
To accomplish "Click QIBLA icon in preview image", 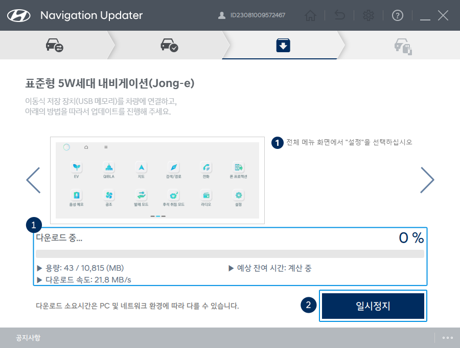I will (109, 167).
